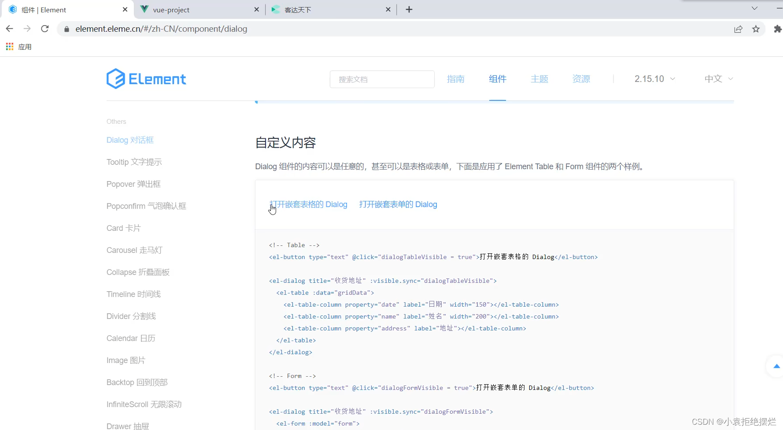The height and width of the screenshot is (430, 783).
Task: Click the share page icon
Action: (738, 29)
